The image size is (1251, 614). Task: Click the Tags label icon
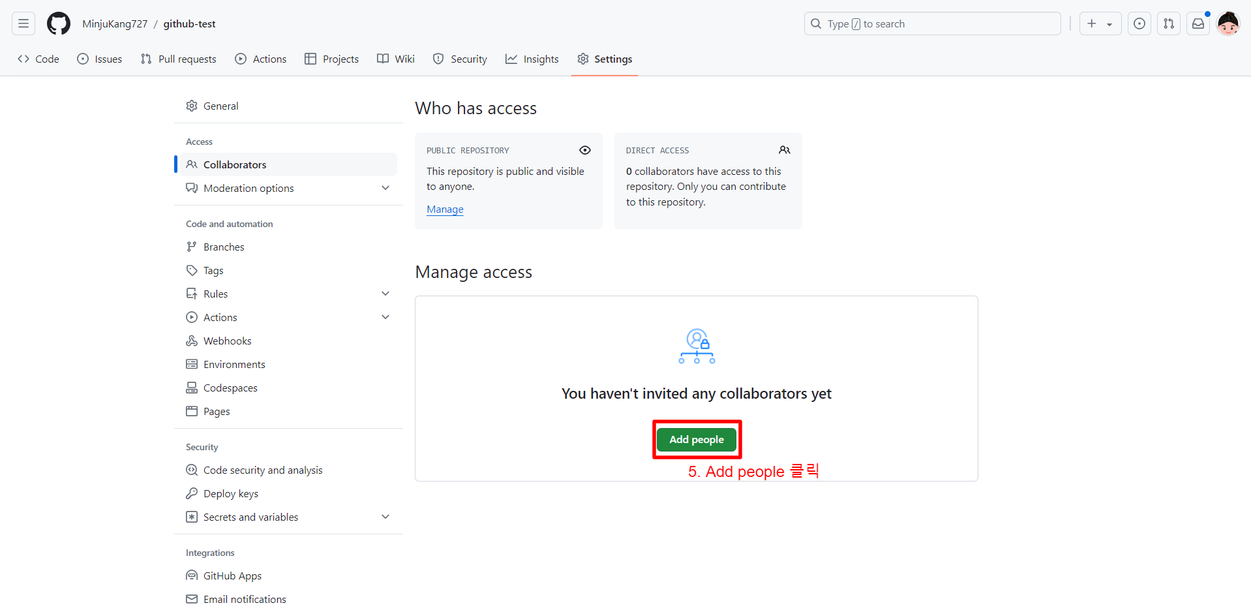click(x=192, y=270)
